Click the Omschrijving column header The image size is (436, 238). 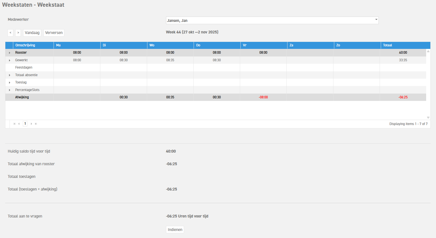(x=25, y=45)
